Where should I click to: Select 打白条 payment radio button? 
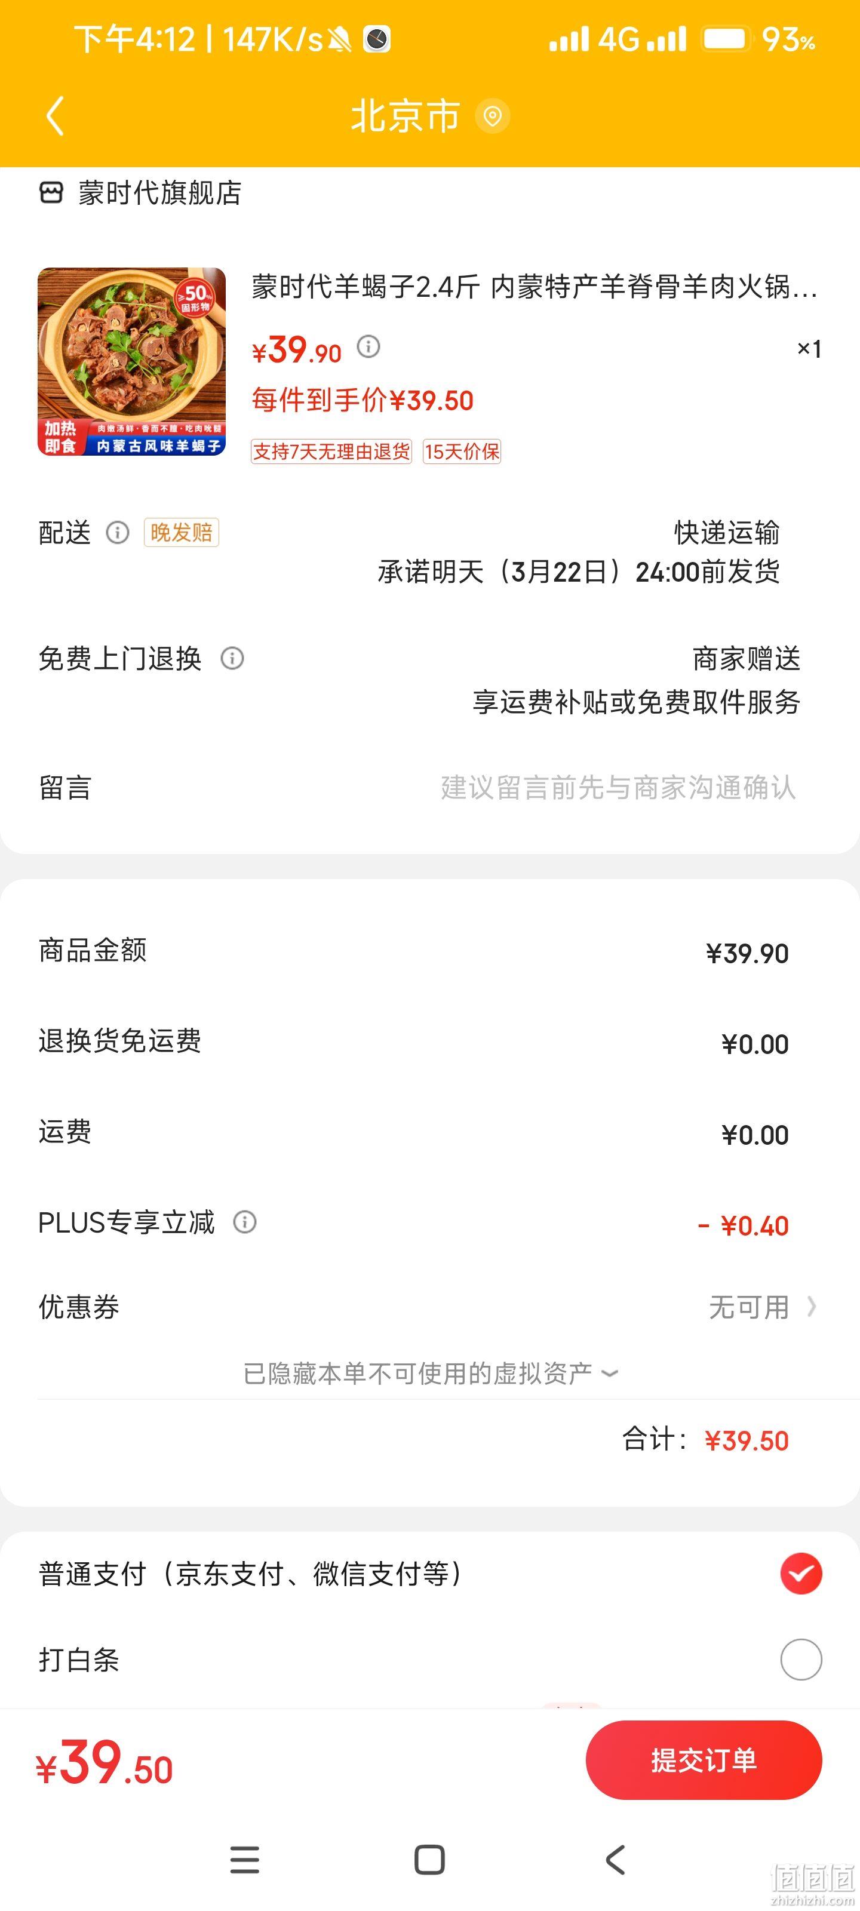pyautogui.click(x=801, y=1659)
